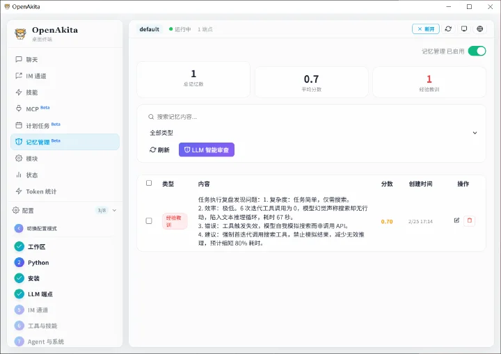Click the 平均分数 0.7 card
Image resolution: width=501 pixels, height=354 pixels.
coord(312,82)
